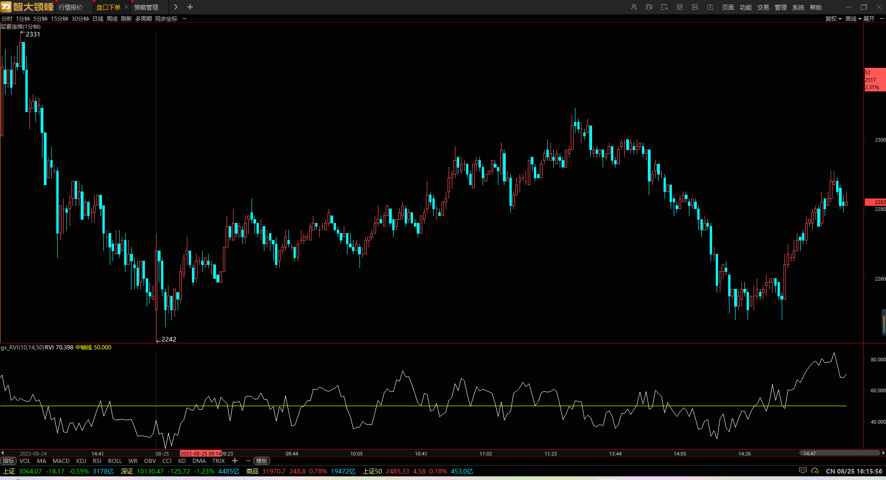Click the gs_RVI(10,14,50) indicator label
This screenshot has height=480, width=886.
(x=22, y=347)
